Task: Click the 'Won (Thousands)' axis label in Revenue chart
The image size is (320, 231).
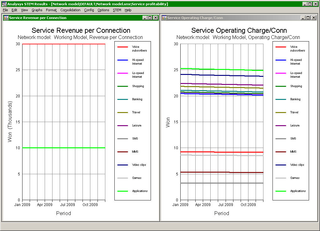Action: coord(10,121)
